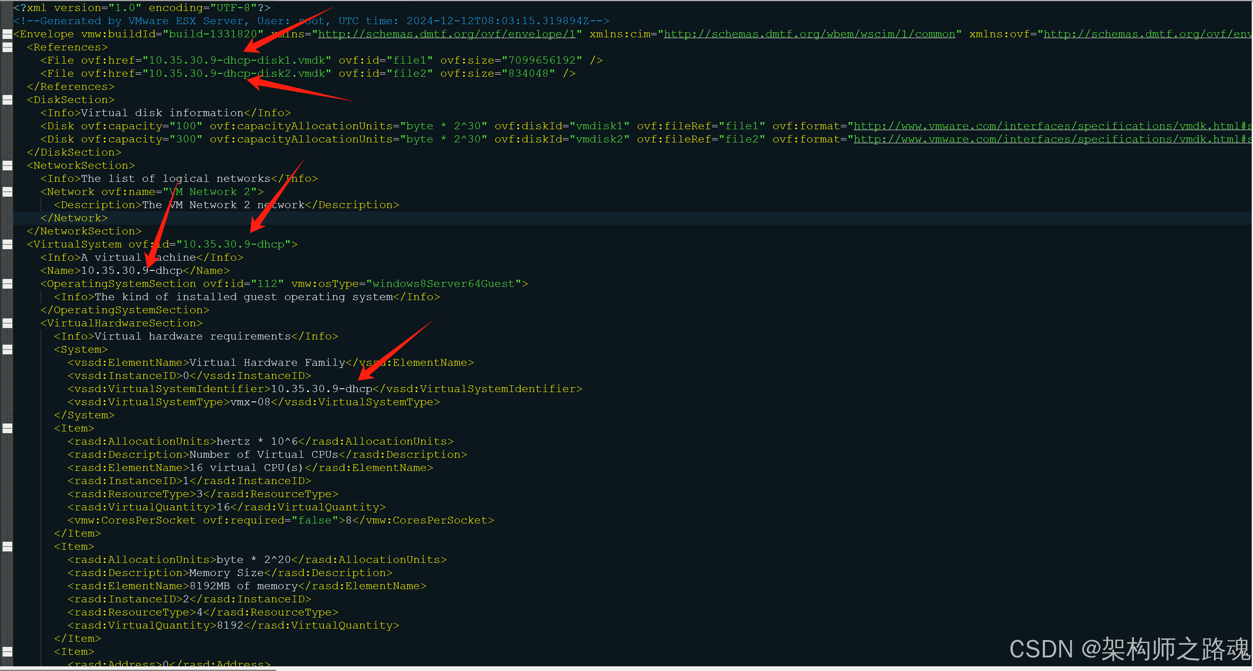Open the wbem/wscim/1/common schema link
Screen dimensions: 1253x671
(809, 34)
